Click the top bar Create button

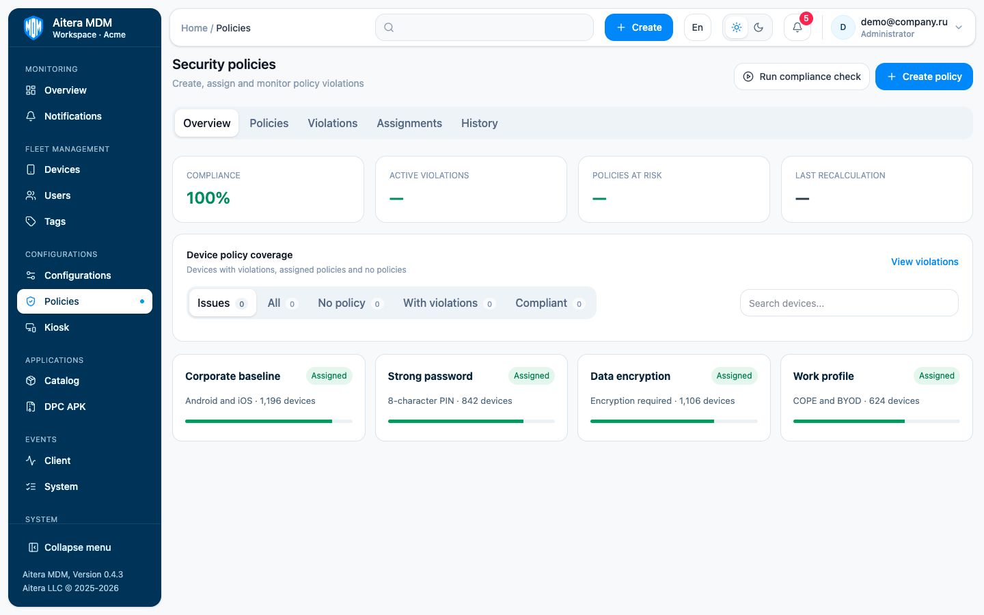(x=639, y=27)
